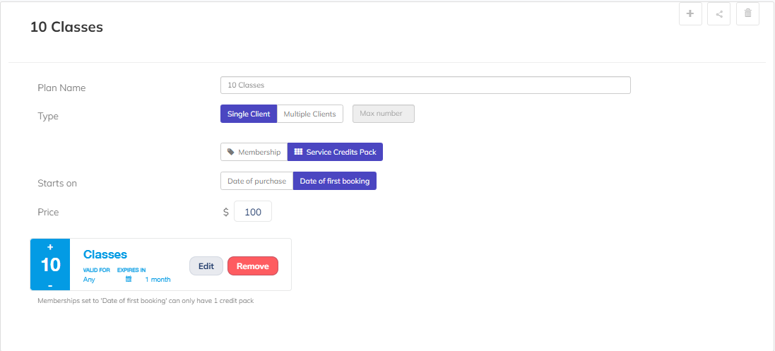The width and height of the screenshot is (775, 351).
Task: Click the Plan Name input field
Action: pyautogui.click(x=425, y=85)
